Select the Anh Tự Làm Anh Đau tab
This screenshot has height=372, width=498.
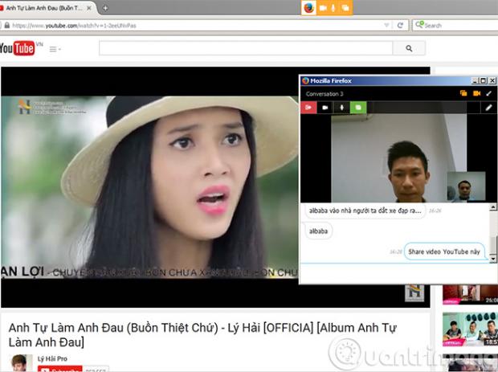tap(45, 8)
